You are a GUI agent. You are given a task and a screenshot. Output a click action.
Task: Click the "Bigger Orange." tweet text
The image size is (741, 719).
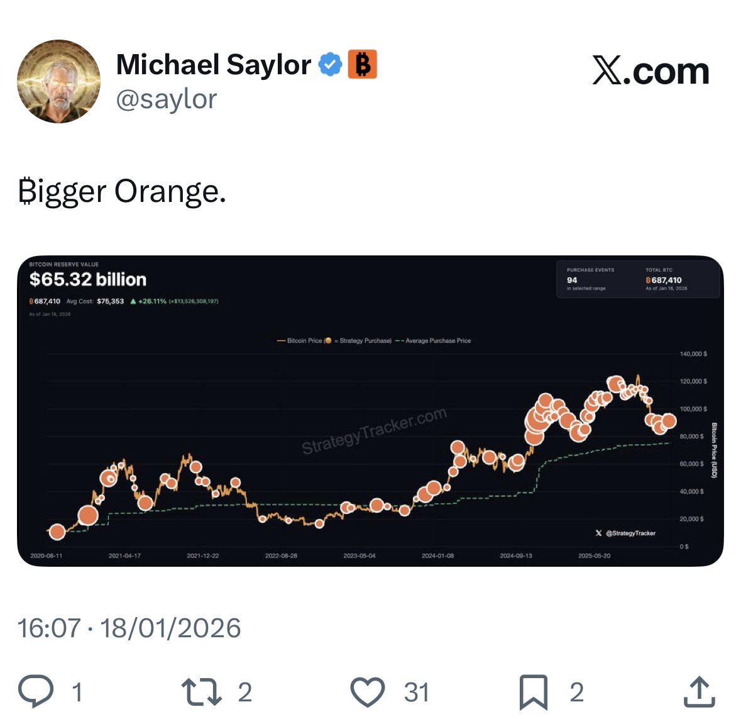[x=122, y=191]
